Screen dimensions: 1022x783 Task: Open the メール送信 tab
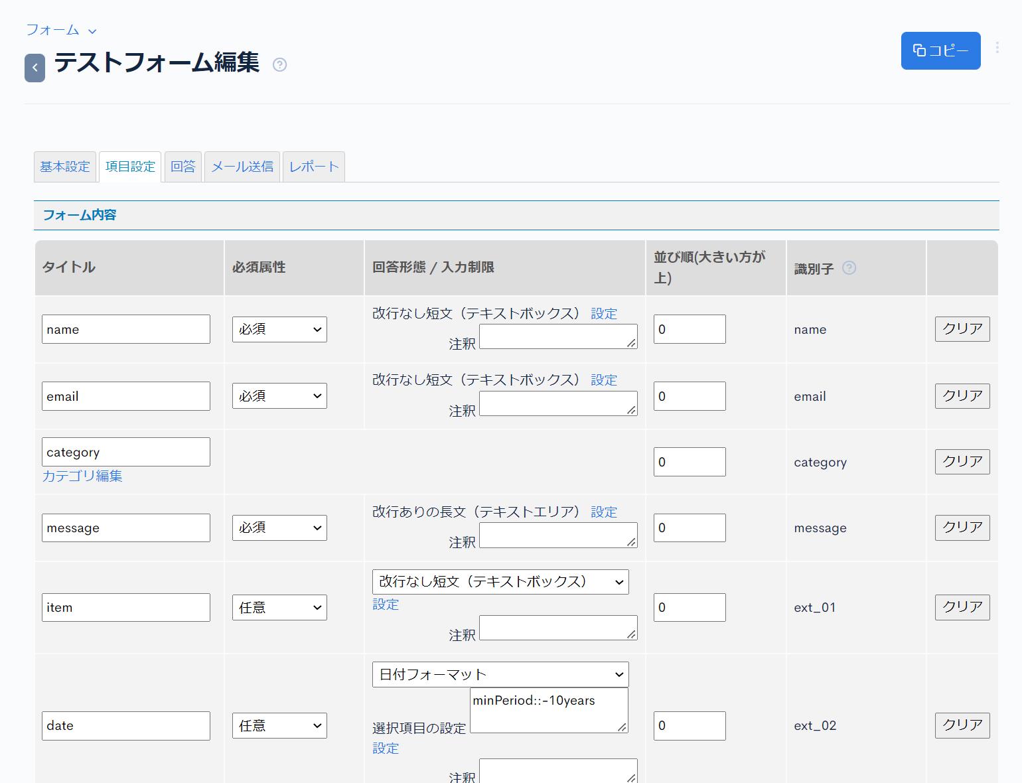tap(242, 167)
